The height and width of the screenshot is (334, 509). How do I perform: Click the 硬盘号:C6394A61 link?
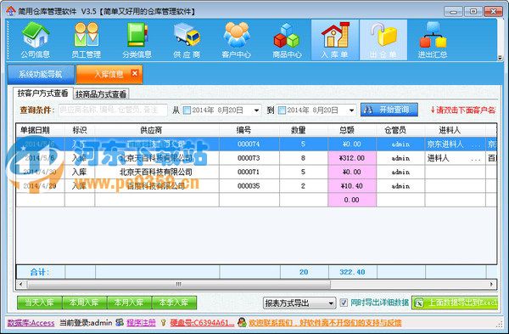tap(202, 323)
